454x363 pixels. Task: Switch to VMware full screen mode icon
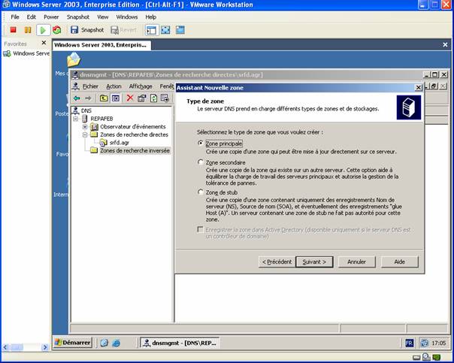(x=165, y=30)
